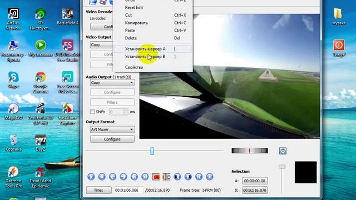Click the Stop playback button
The width and height of the screenshot is (356, 200).
[102, 177]
